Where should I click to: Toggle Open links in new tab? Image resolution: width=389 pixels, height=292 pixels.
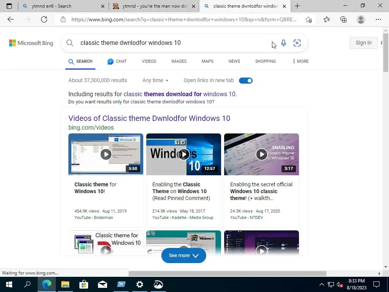pos(246,81)
